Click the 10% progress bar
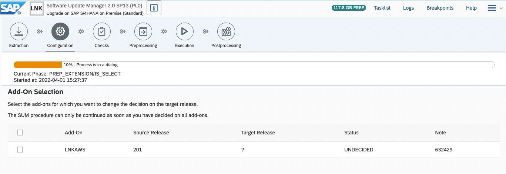 (254, 65)
